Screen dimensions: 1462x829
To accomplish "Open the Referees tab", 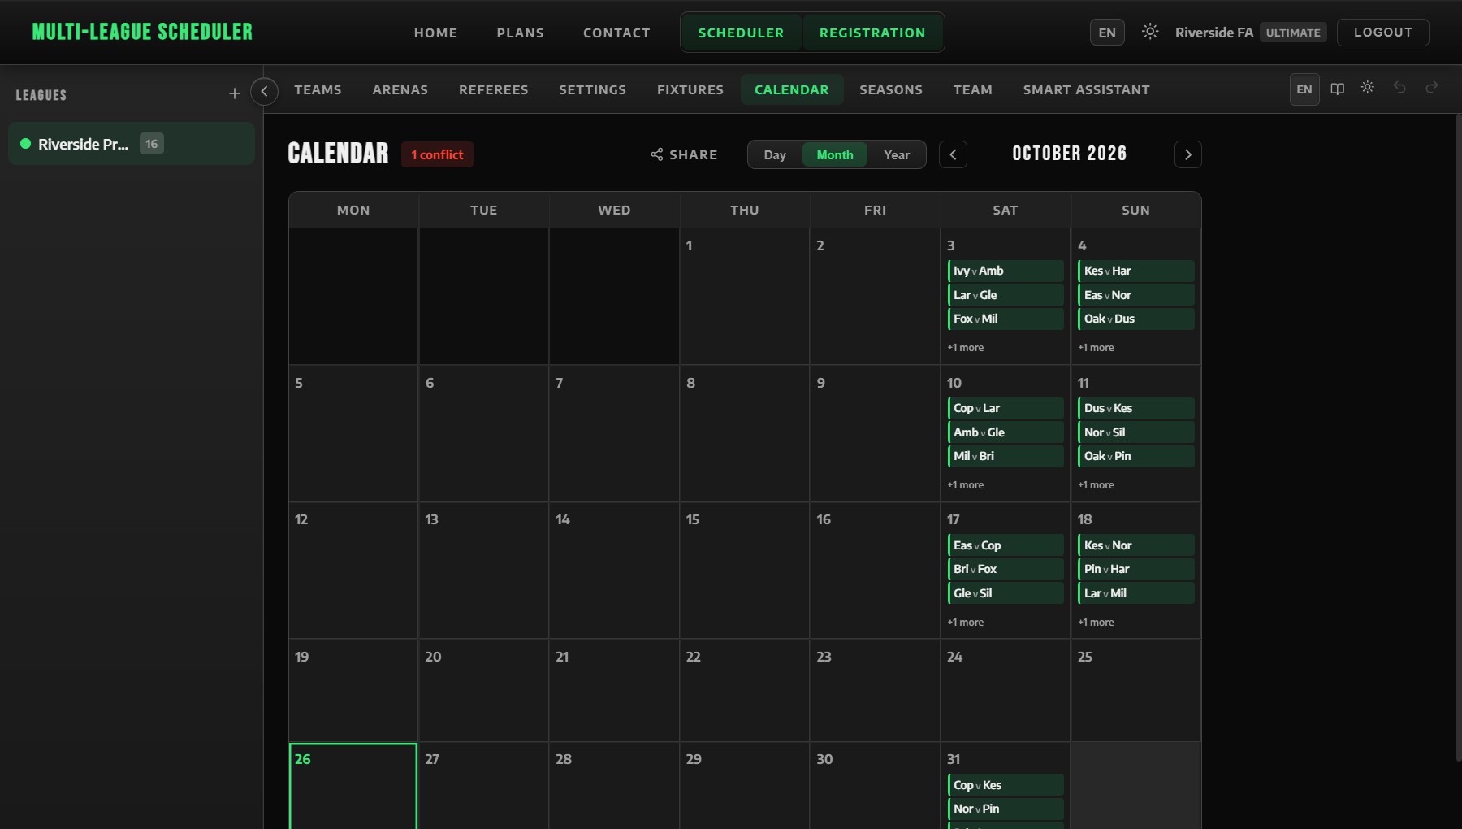I will (494, 89).
